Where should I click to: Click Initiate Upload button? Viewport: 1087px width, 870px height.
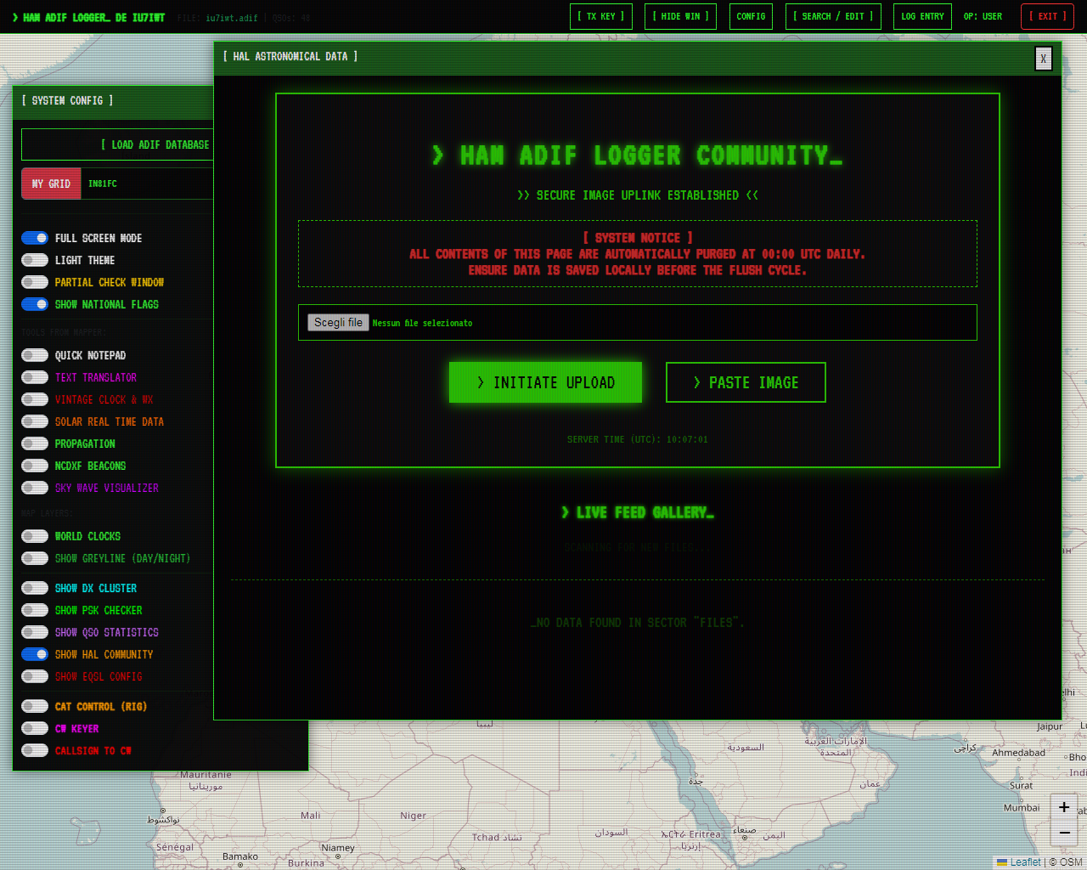545,382
